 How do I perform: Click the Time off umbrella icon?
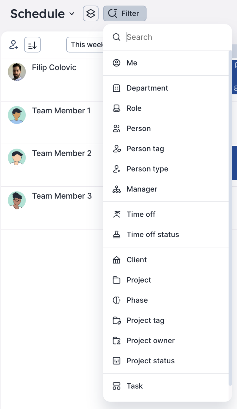(x=116, y=214)
